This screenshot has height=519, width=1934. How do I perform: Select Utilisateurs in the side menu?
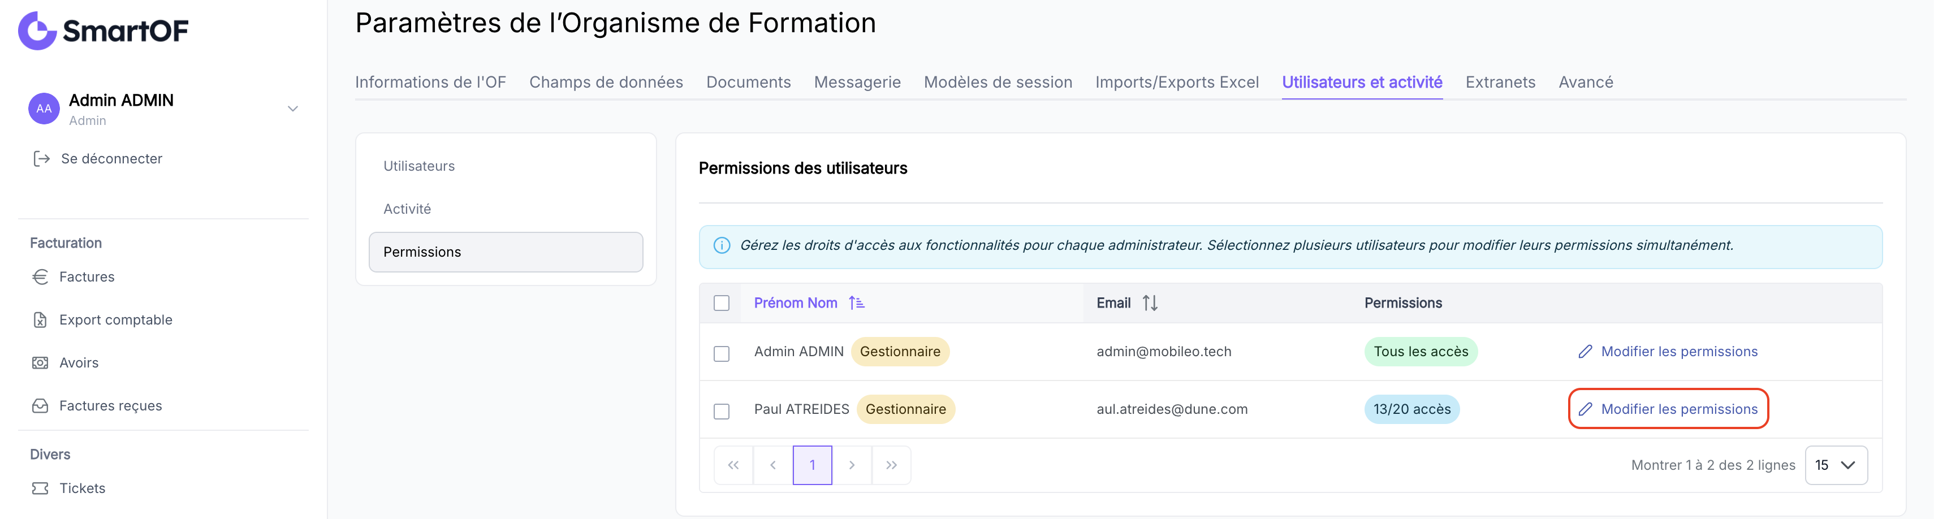click(506, 166)
